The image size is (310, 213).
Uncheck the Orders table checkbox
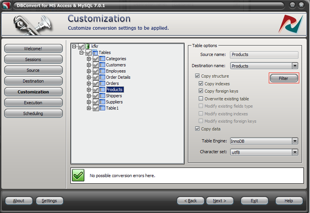tap(96, 83)
